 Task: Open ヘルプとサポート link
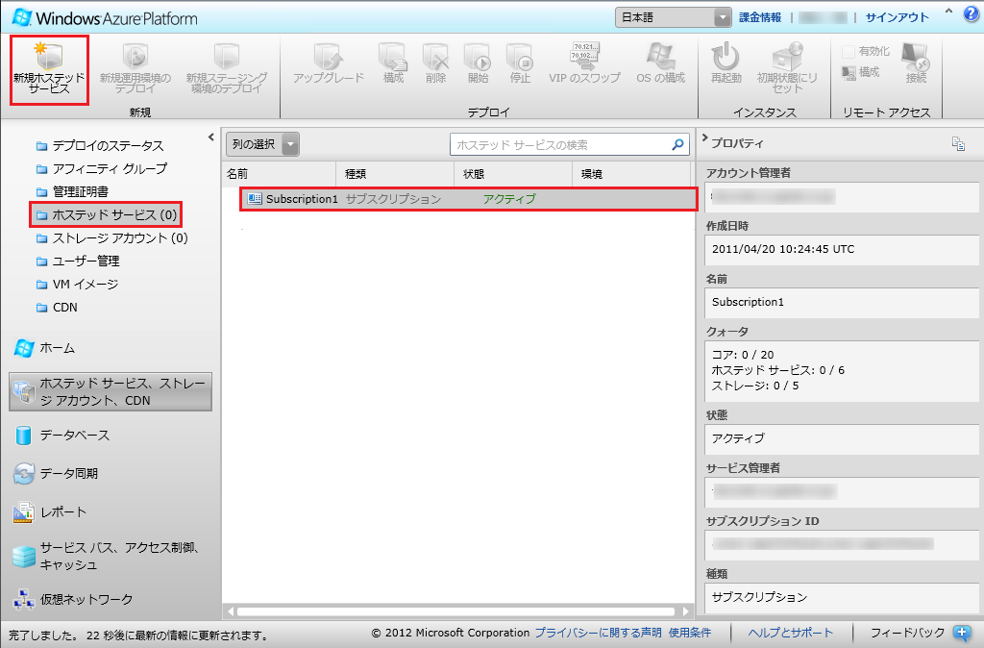791,633
